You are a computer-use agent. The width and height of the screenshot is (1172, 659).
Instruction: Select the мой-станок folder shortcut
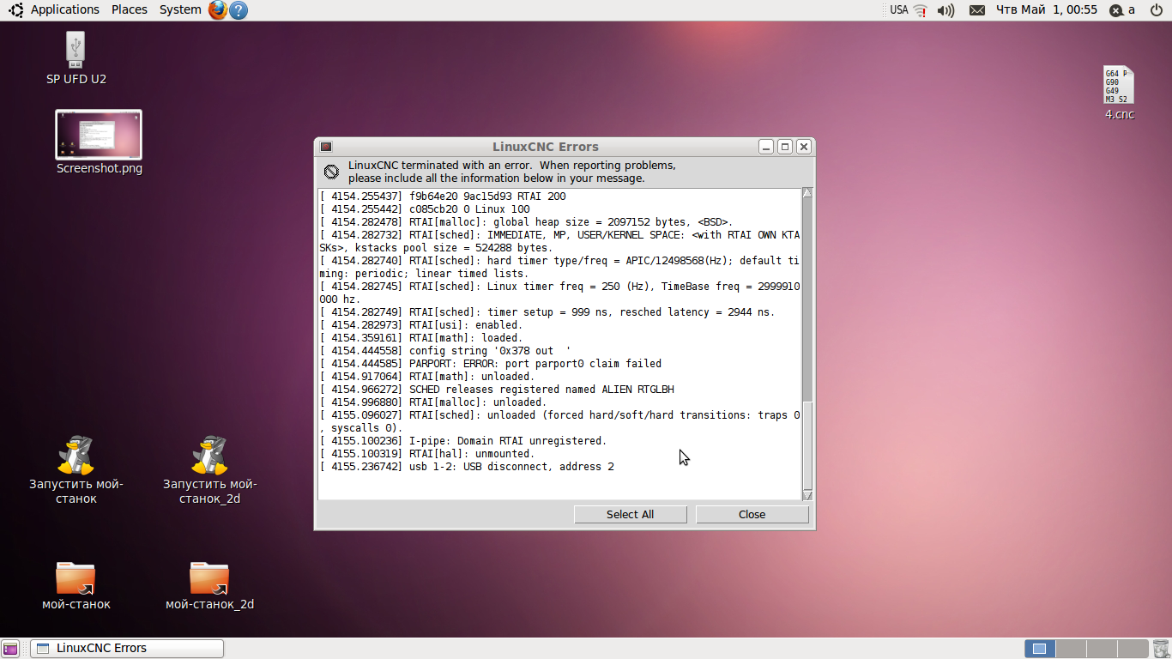click(x=76, y=585)
